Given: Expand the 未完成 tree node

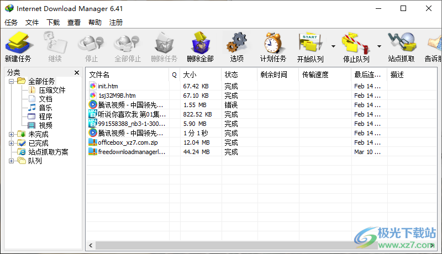Looking at the screenshot, I should pos(11,135).
